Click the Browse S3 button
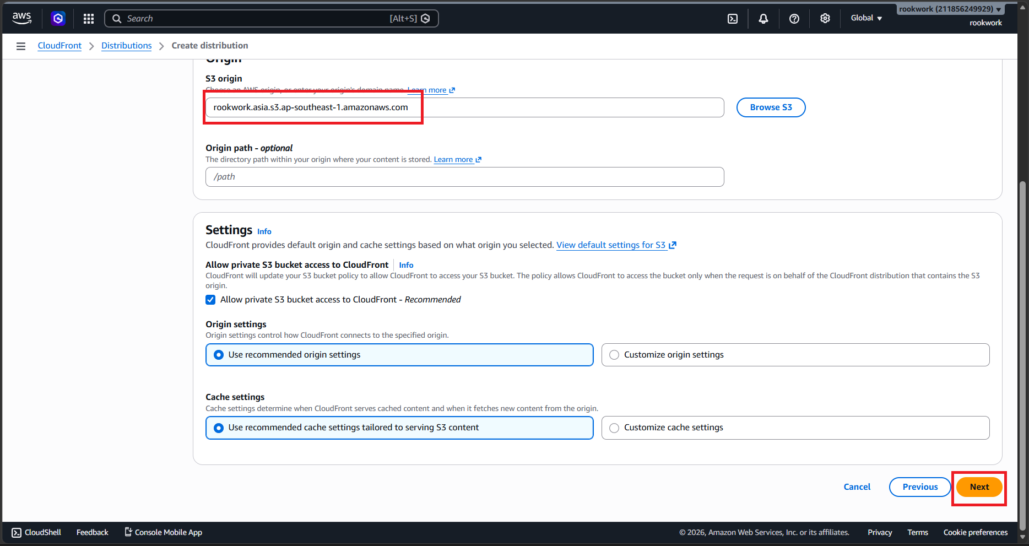The image size is (1029, 546). coord(771,107)
